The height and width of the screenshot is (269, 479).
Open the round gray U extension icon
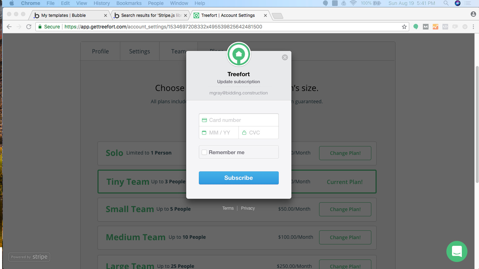coord(465,27)
